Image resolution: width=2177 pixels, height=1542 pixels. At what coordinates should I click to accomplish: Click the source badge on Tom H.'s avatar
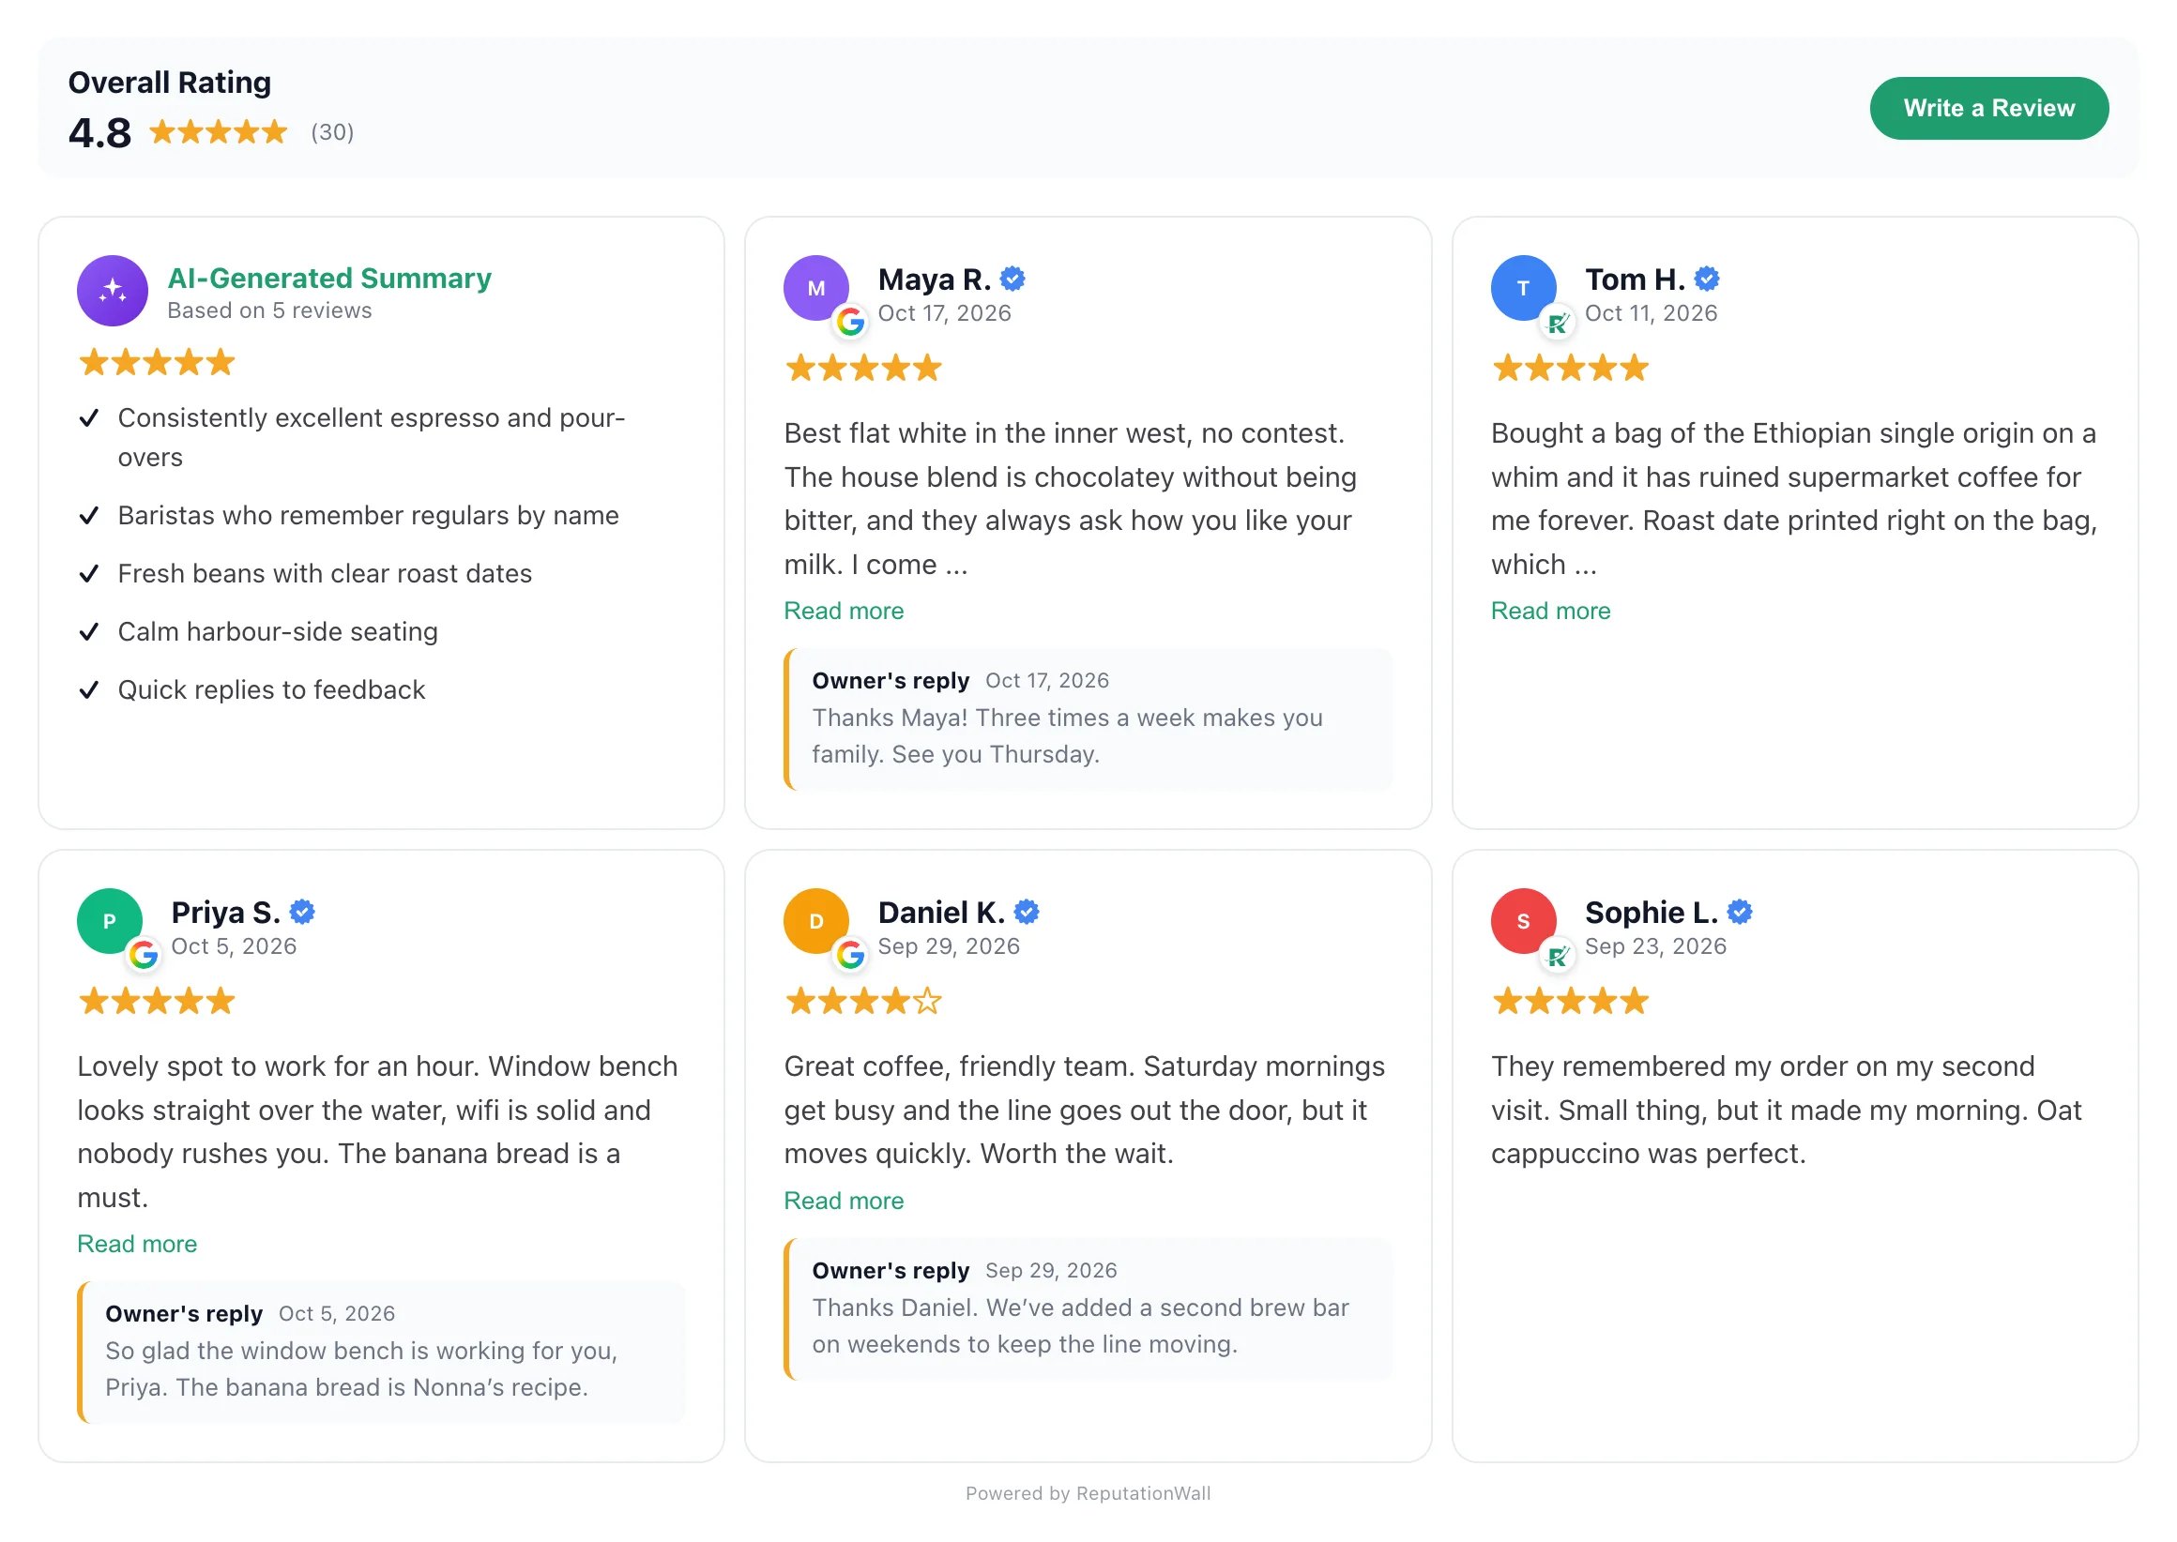click(x=1557, y=323)
